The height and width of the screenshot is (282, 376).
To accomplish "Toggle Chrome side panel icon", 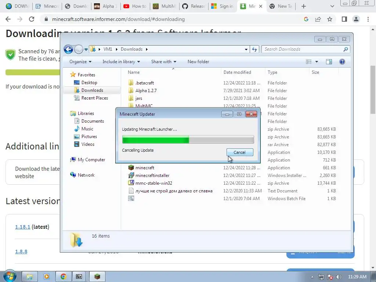I will [344, 19].
